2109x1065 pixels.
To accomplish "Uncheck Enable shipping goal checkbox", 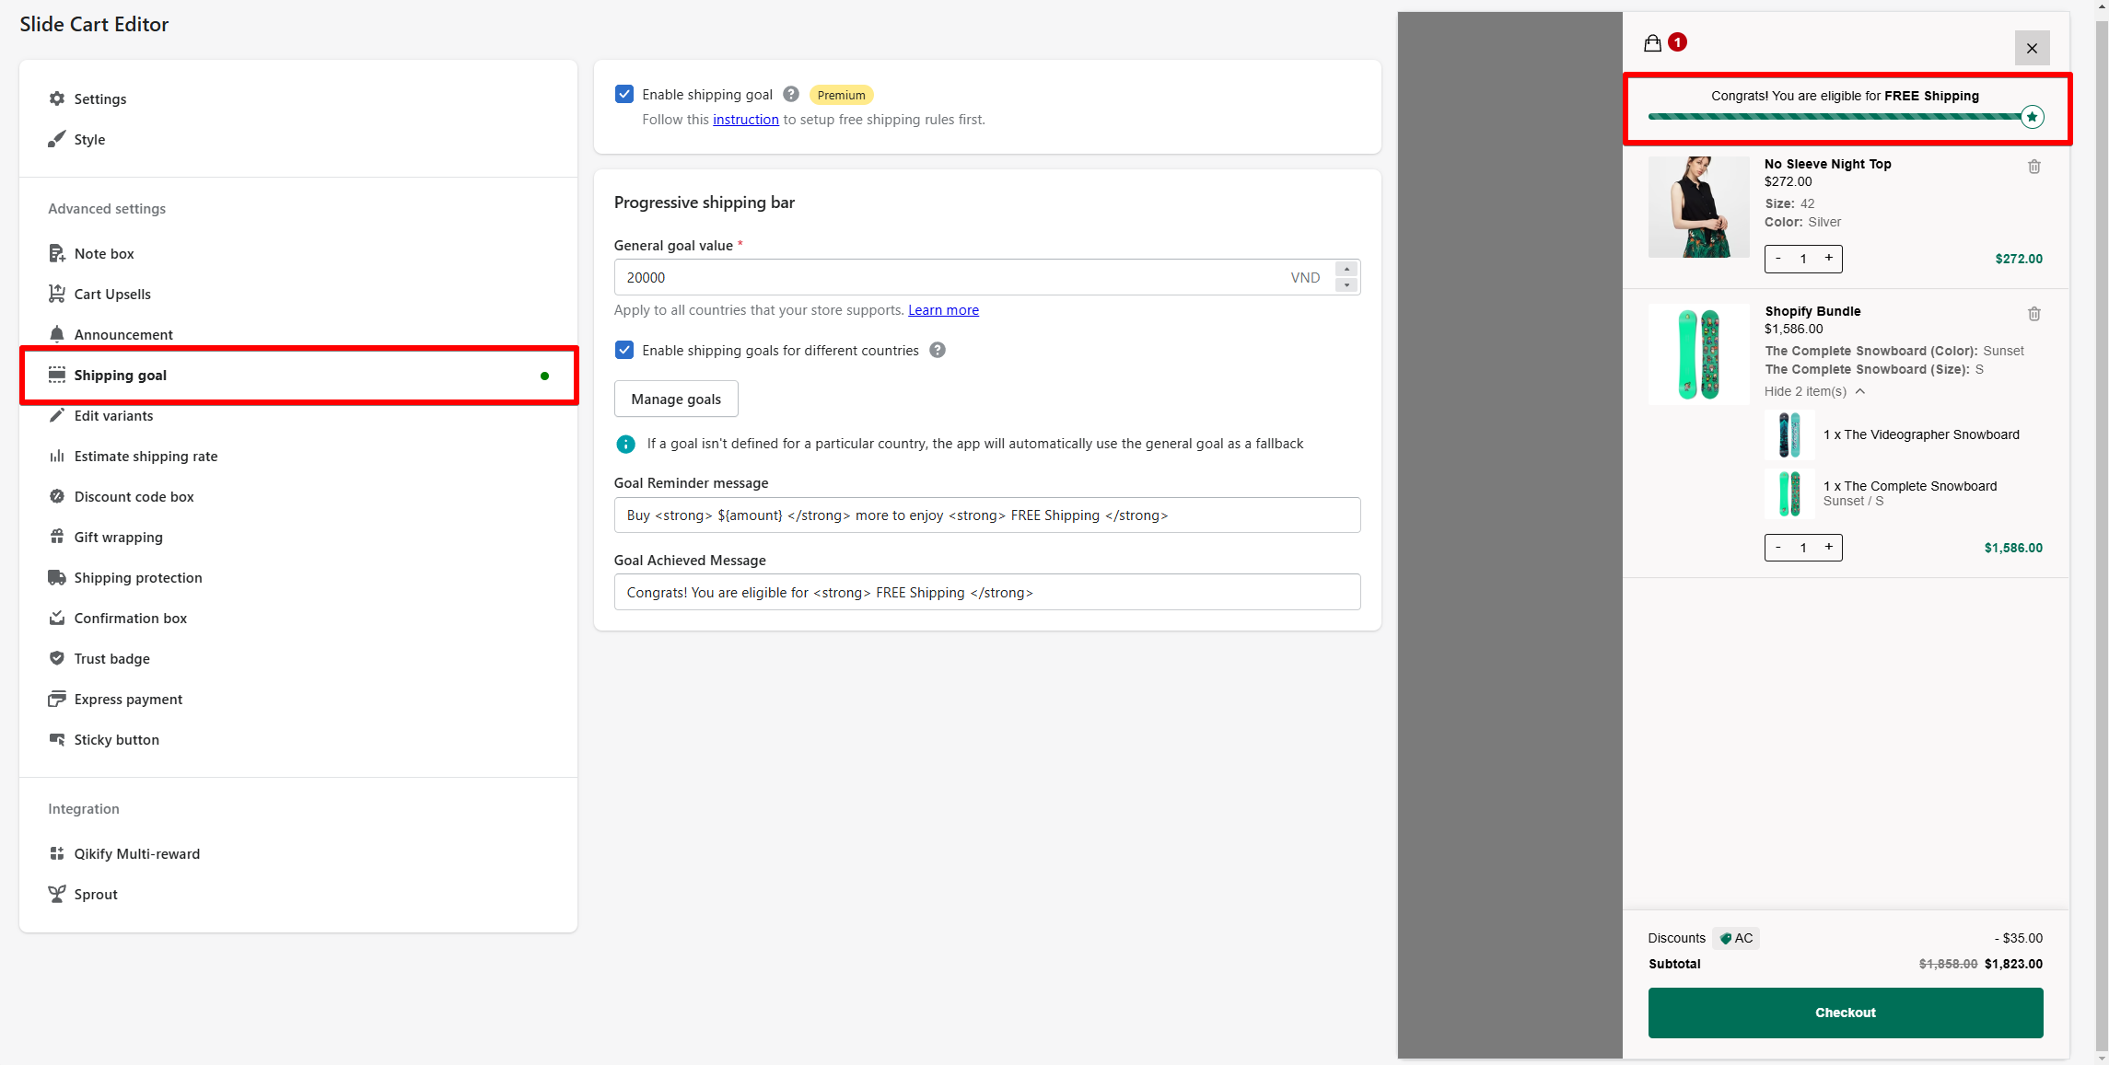I will point(624,94).
